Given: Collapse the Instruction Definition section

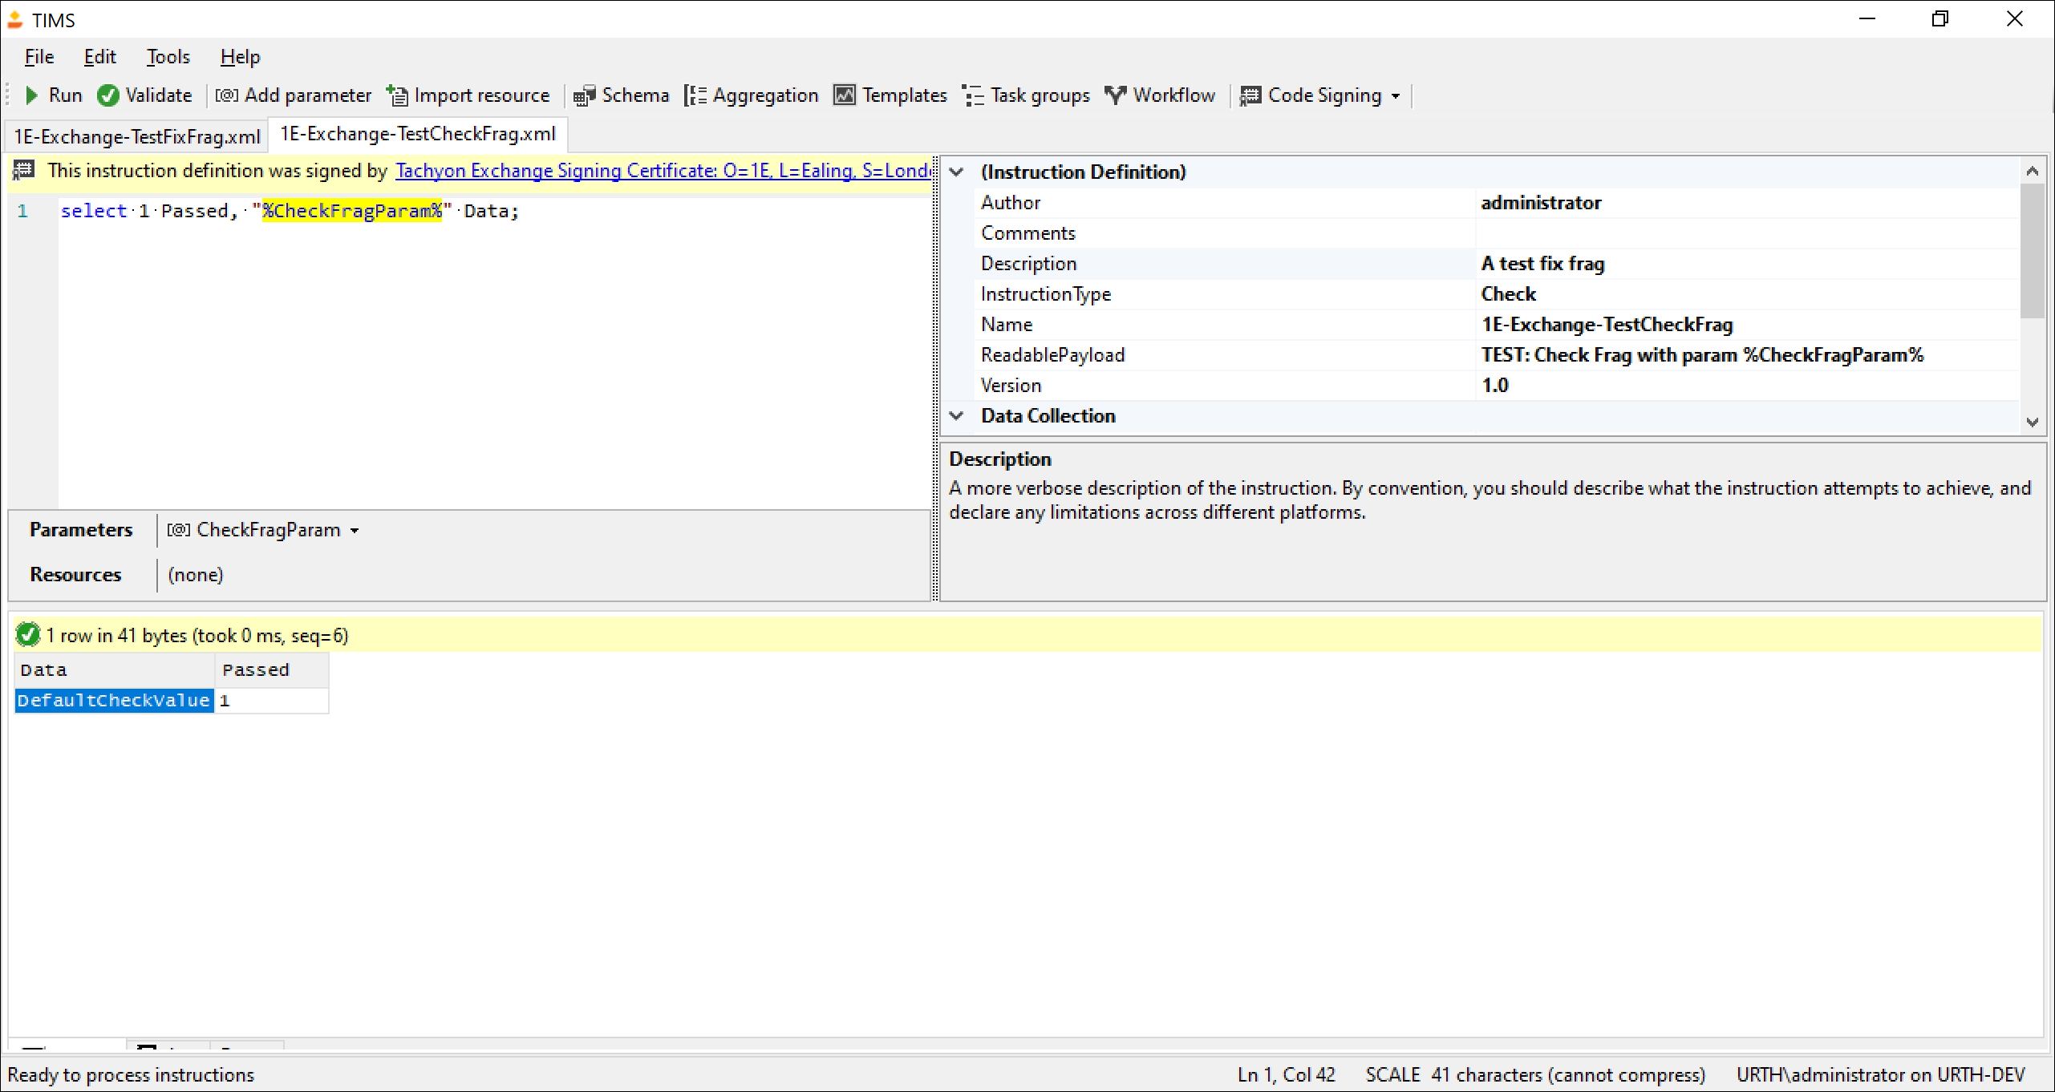Looking at the screenshot, I should click(956, 172).
